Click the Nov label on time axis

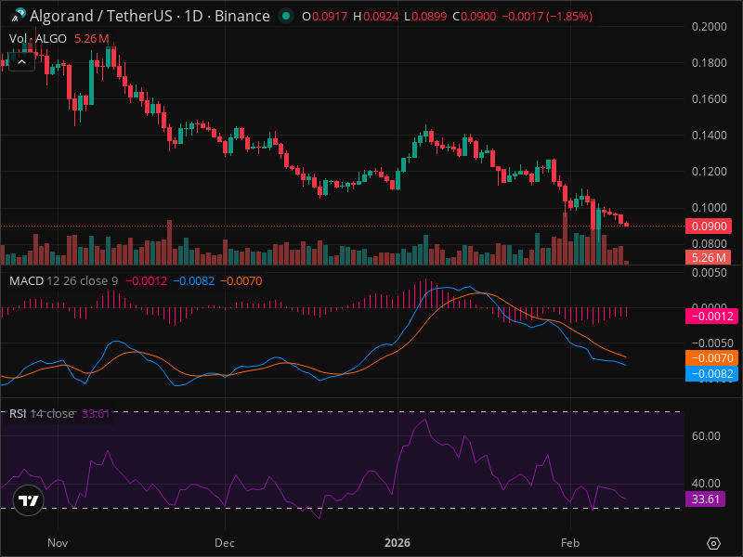point(58,543)
